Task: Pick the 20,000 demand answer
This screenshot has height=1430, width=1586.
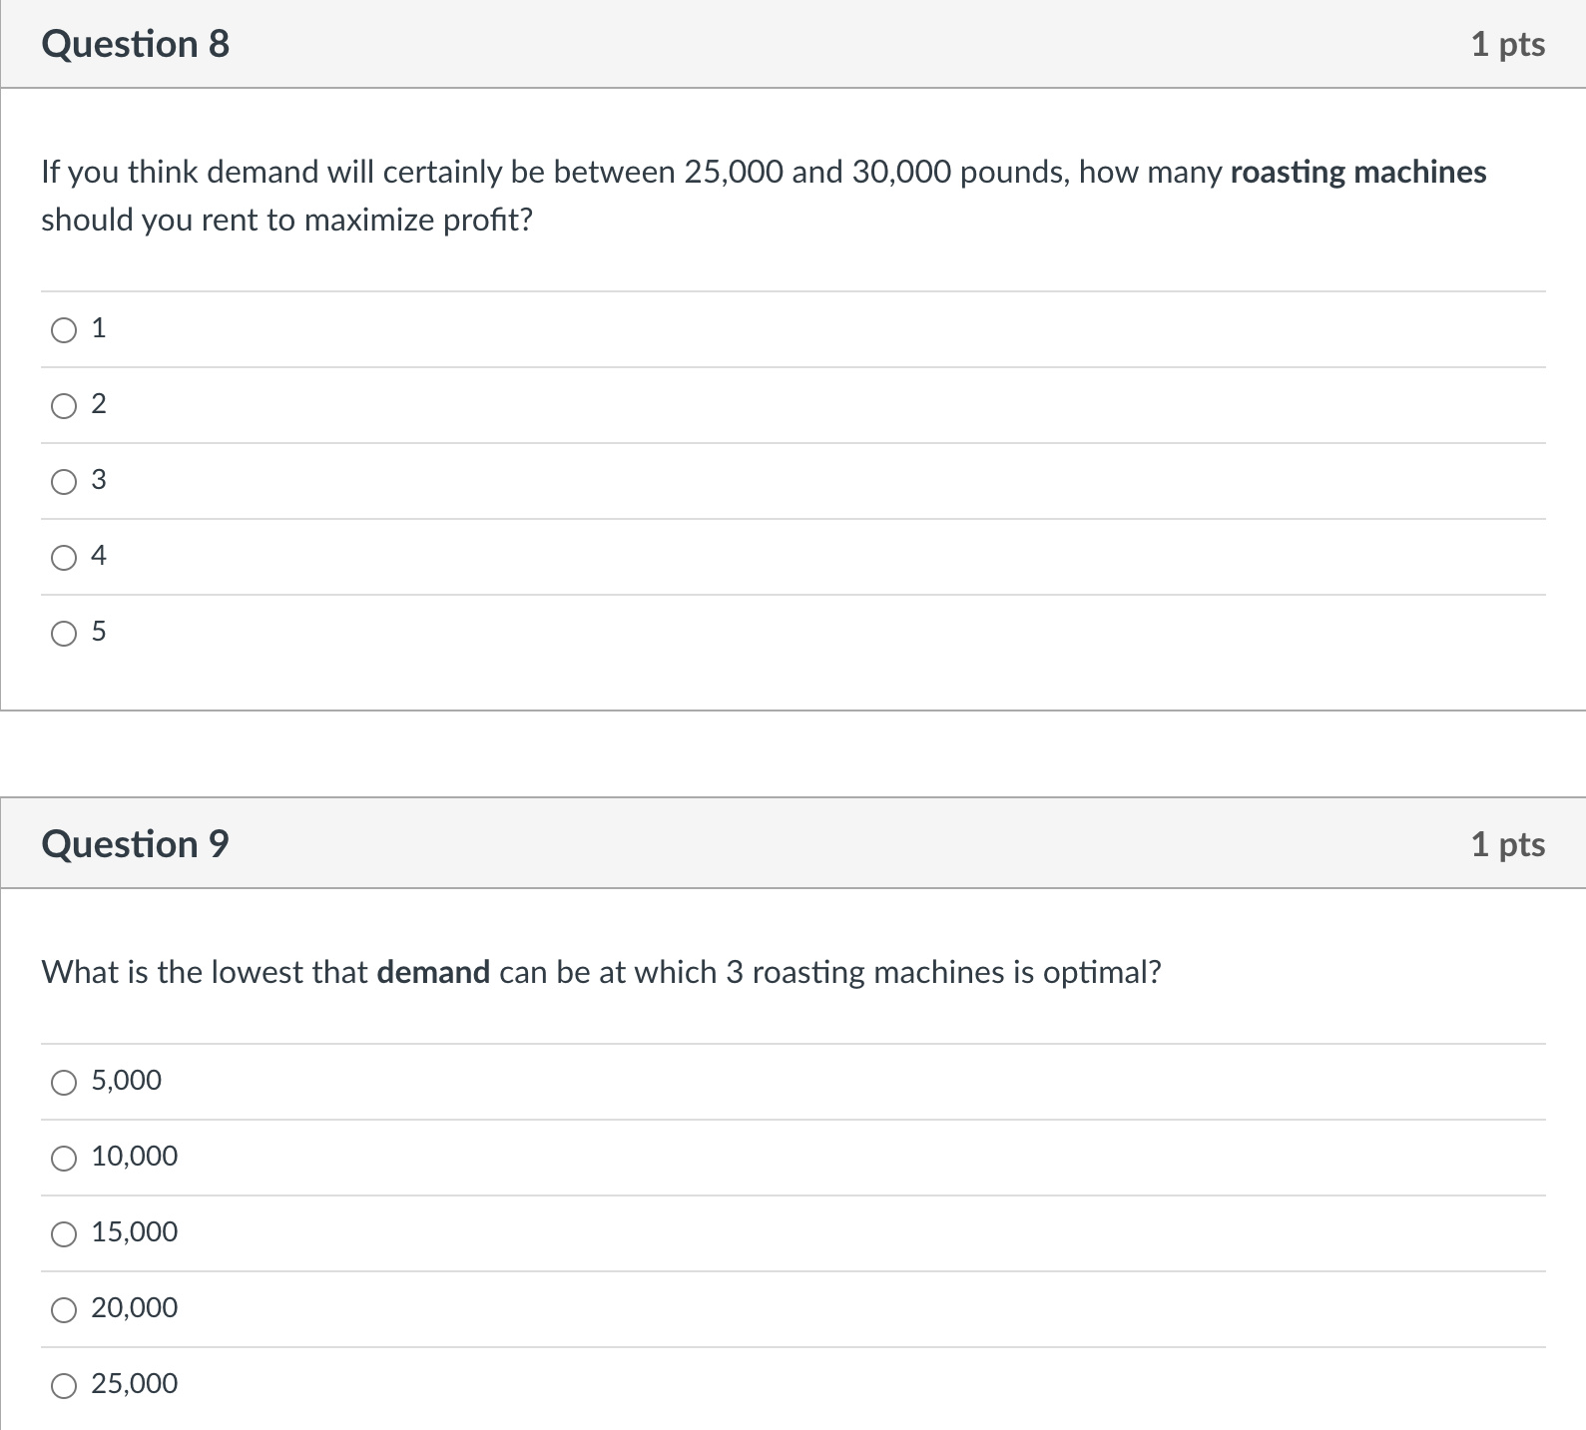Action: pyautogui.click(x=64, y=1310)
